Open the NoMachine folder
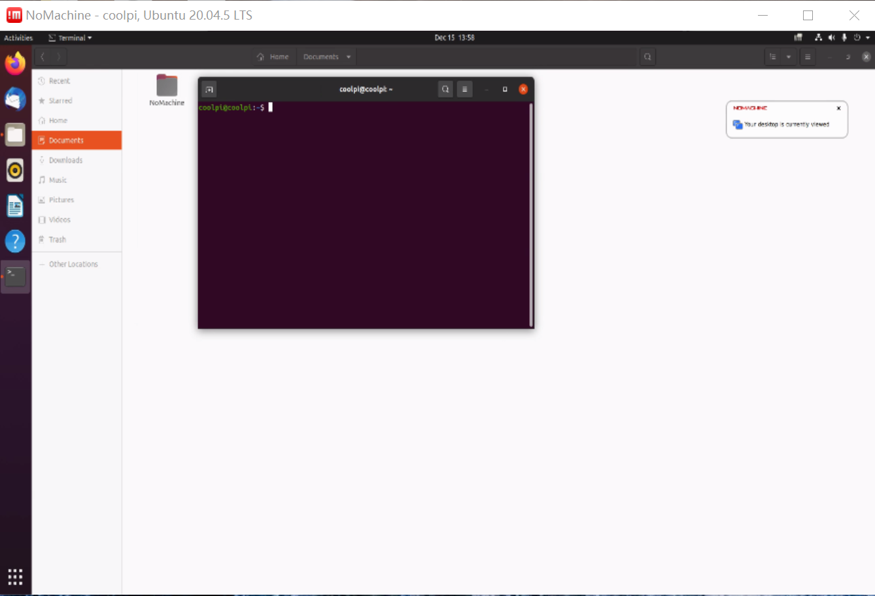Screen dimensions: 875x596 (x=167, y=90)
